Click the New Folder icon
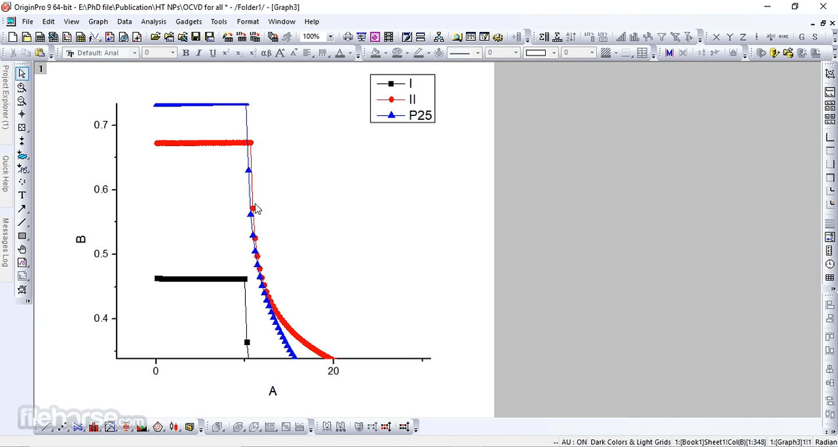This screenshot has width=838, height=447. pos(26,37)
